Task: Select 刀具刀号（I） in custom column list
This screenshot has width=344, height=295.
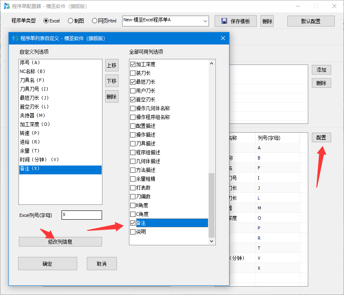Action: click(x=60, y=89)
